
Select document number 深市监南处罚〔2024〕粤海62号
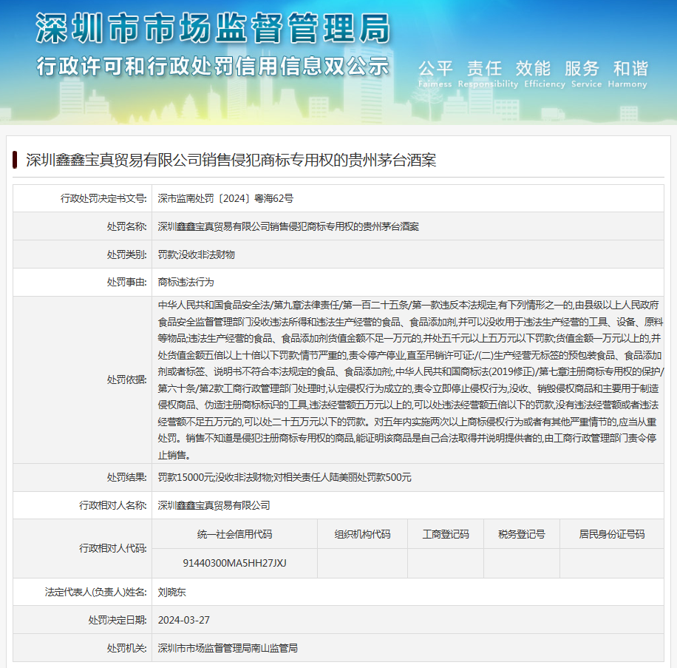click(225, 198)
